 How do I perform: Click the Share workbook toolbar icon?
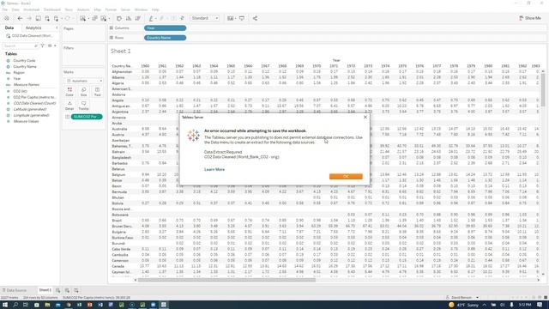click(x=255, y=18)
